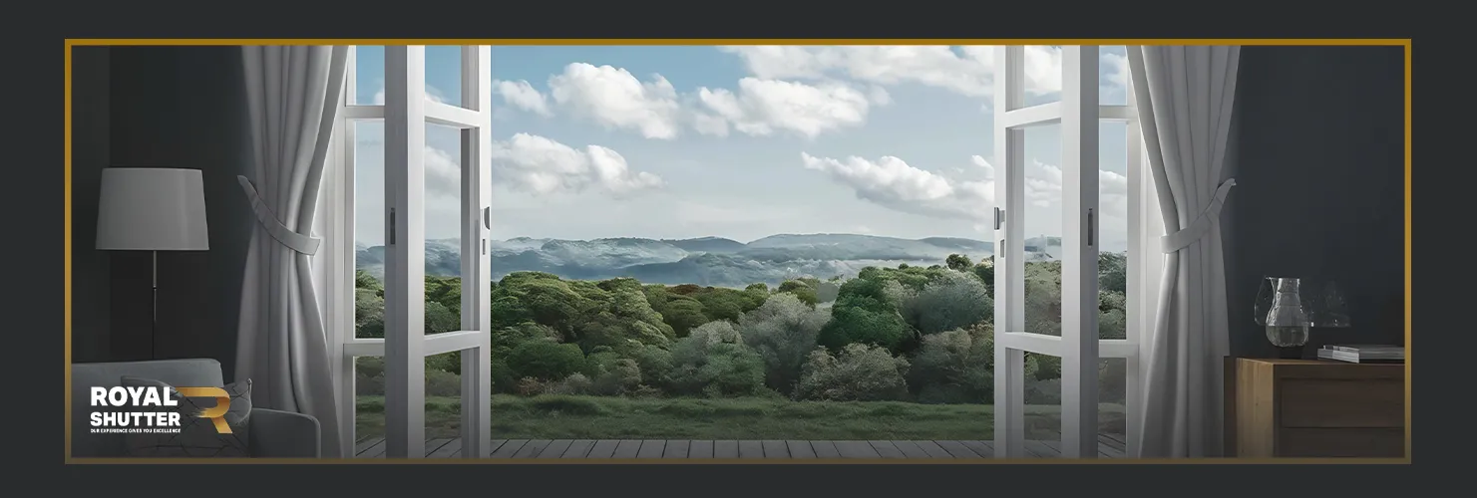Click the ROYAL SHUTTER brand text
The height and width of the screenshot is (498, 1477).
135,406
